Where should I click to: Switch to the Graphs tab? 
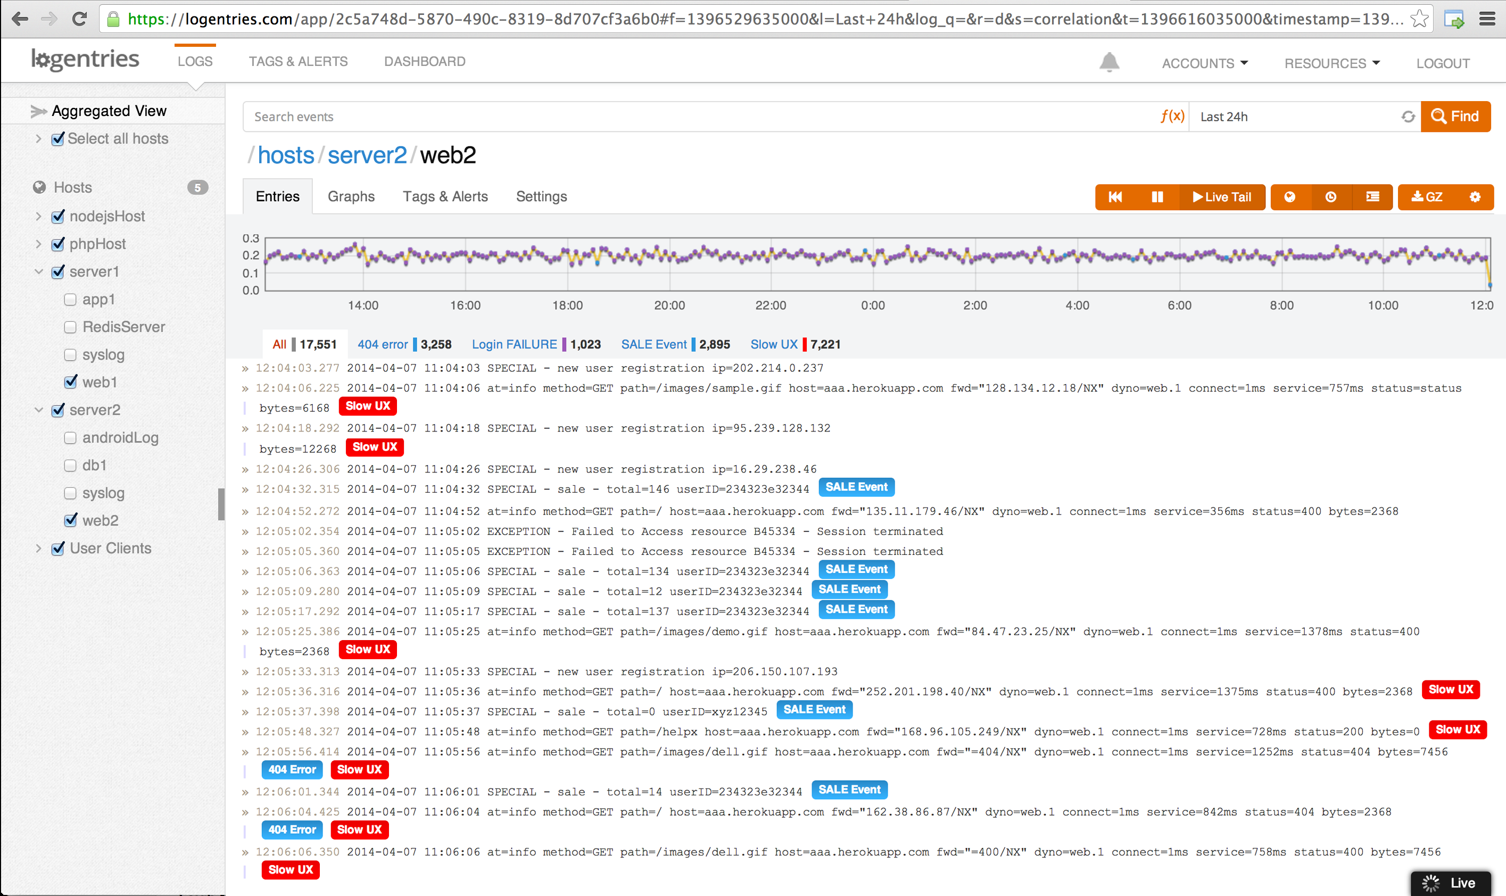tap(351, 197)
